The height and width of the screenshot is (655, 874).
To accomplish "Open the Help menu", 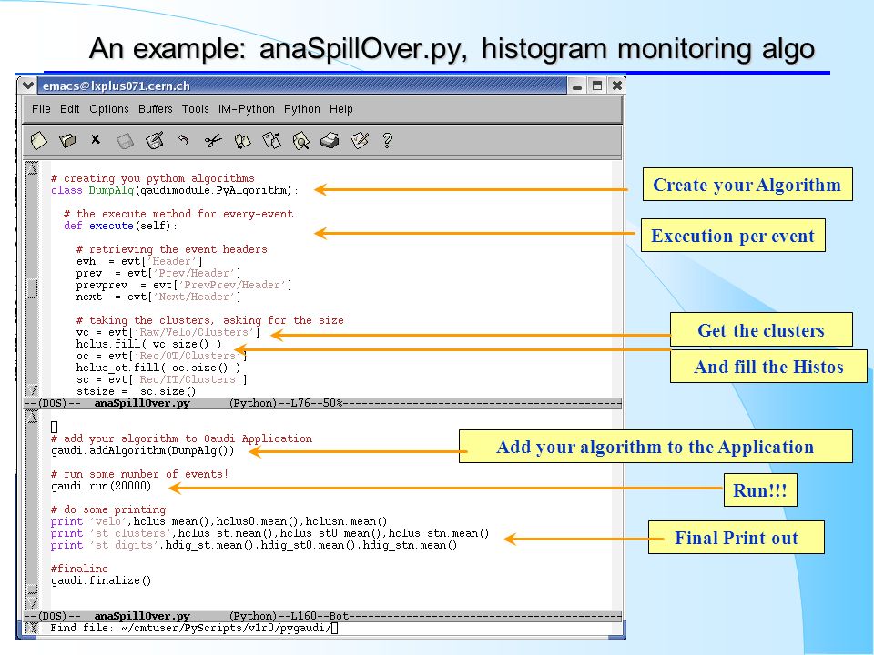I will point(341,109).
